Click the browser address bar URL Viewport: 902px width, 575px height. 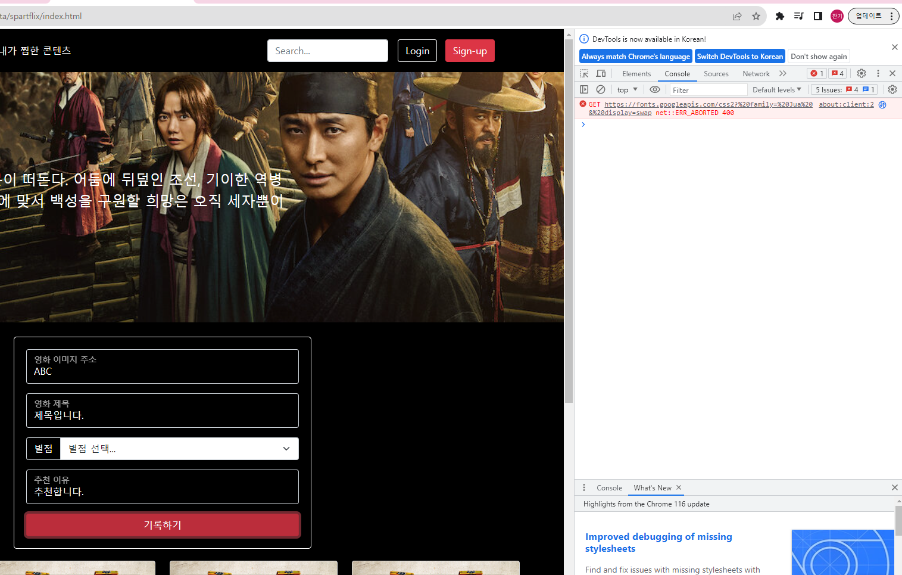pos(40,16)
